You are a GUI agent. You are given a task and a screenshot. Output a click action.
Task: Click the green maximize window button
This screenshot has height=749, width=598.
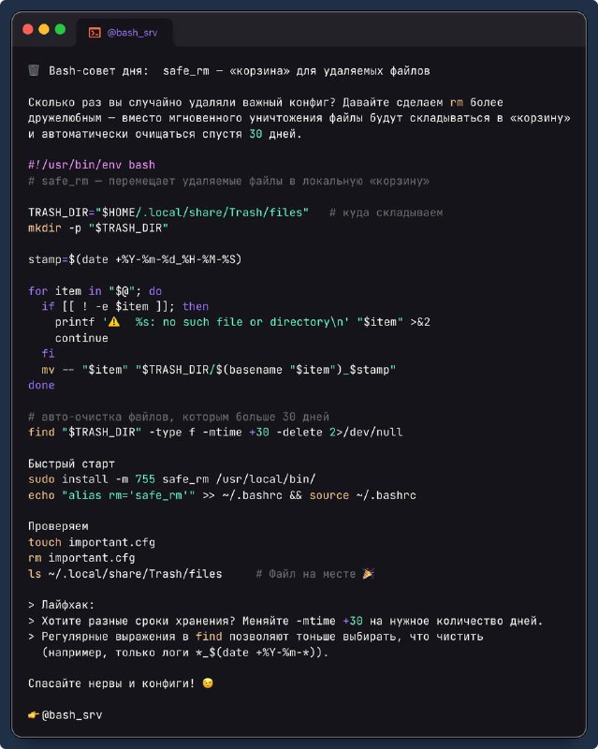coord(60,30)
